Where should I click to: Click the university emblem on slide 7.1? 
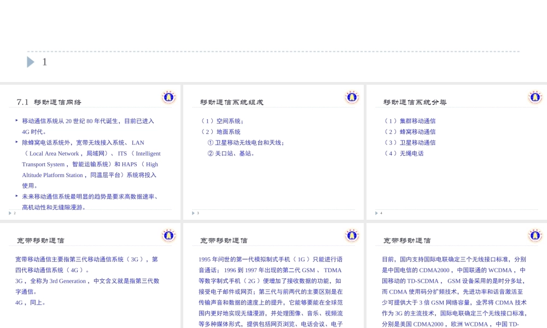[169, 97]
